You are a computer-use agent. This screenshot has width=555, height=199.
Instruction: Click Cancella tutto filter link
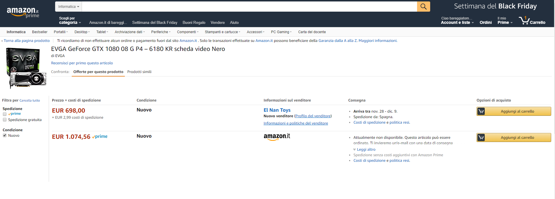pyautogui.click(x=30, y=100)
